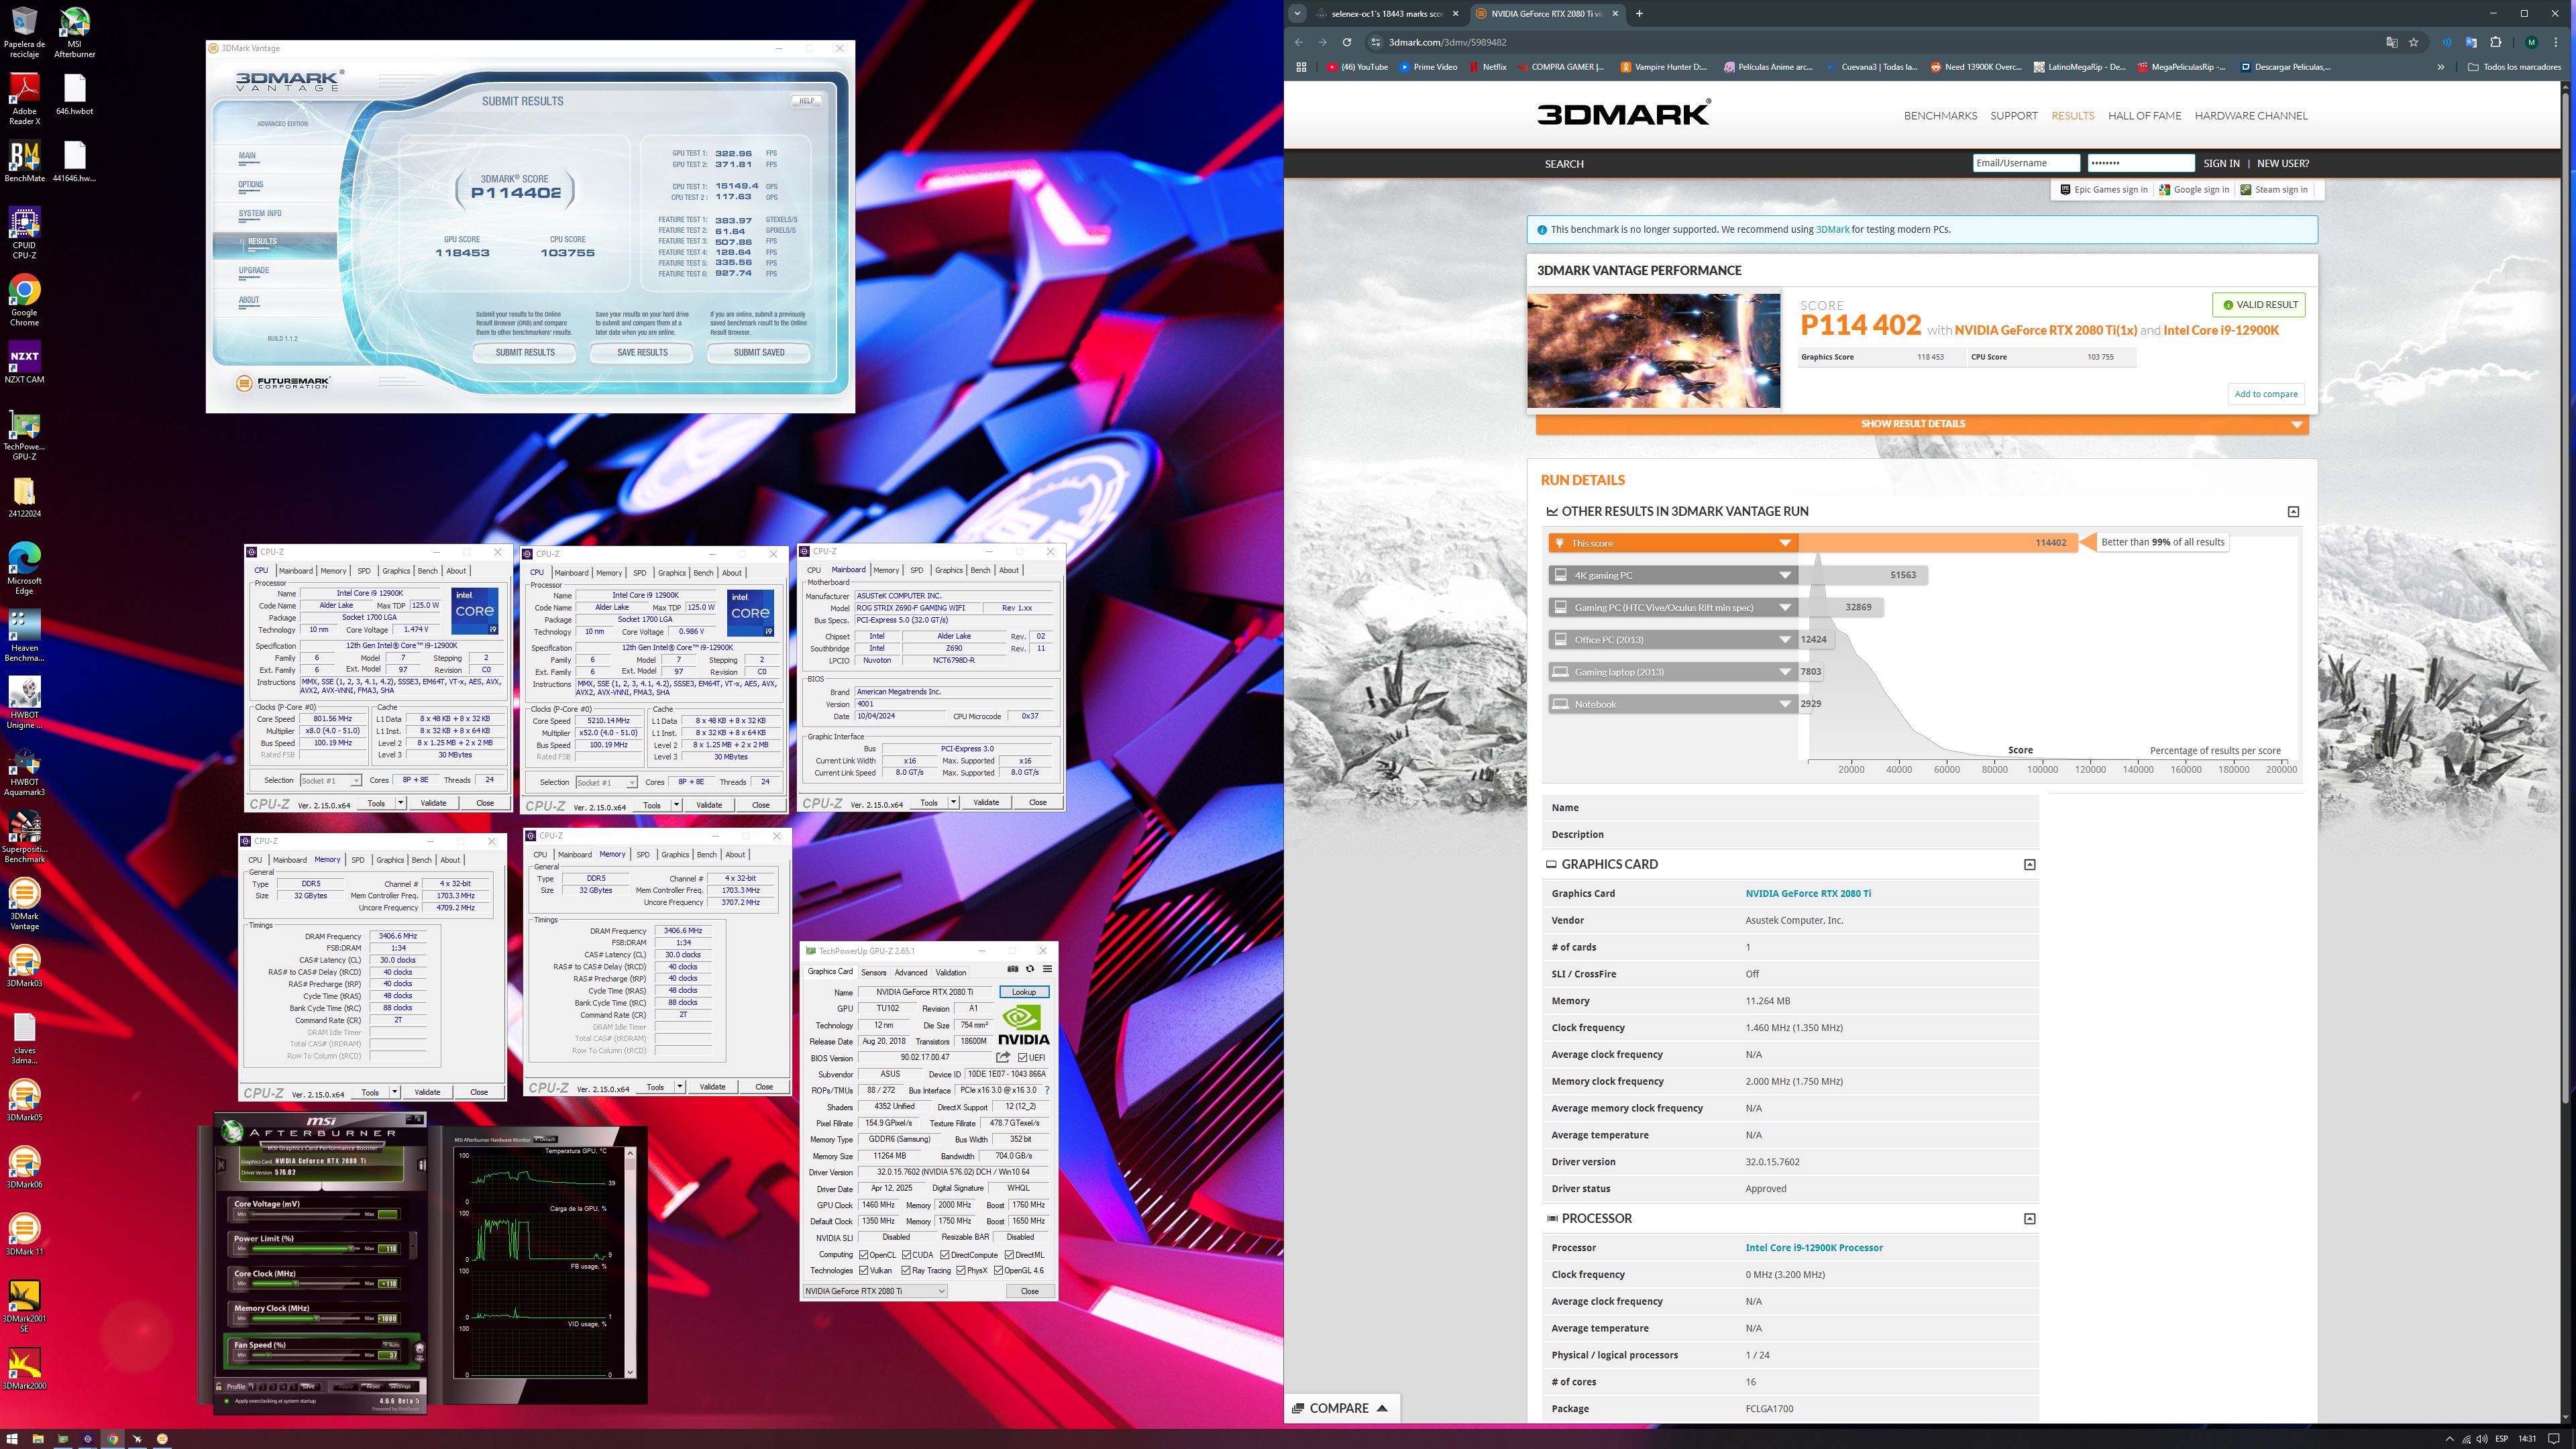
Task: Open the Chrome apps grid in bookmarks bar
Action: (1301, 67)
